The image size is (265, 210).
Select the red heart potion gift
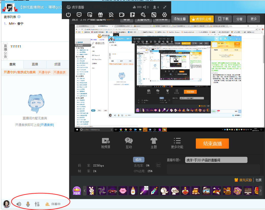[x=185, y=191]
